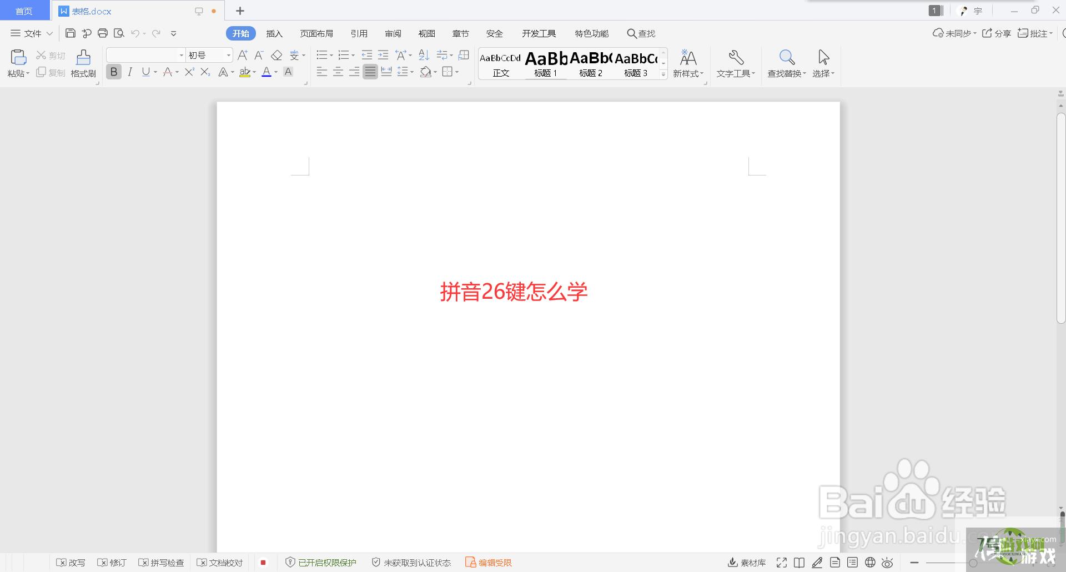The image size is (1066, 572).
Task: Click the red record macro button
Action: click(x=263, y=563)
